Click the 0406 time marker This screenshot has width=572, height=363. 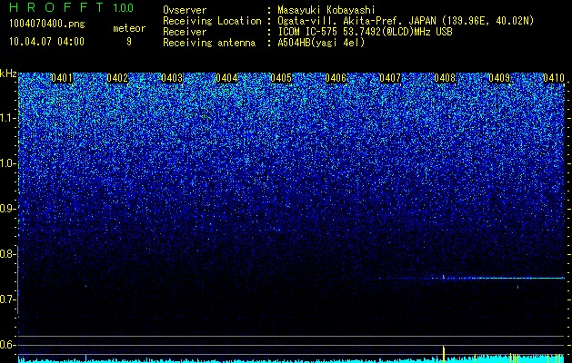tap(336, 78)
